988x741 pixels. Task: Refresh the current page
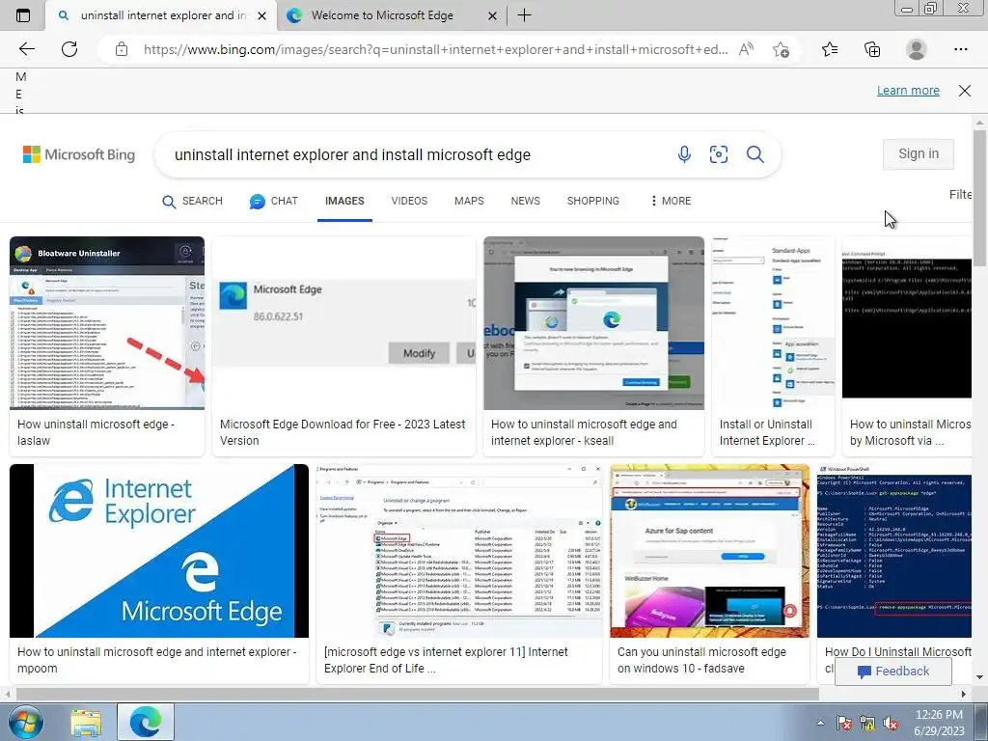coord(69,49)
